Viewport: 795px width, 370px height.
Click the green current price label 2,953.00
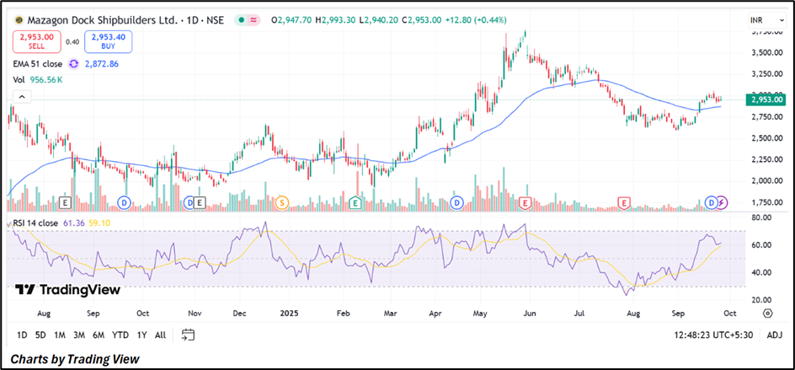pos(766,99)
